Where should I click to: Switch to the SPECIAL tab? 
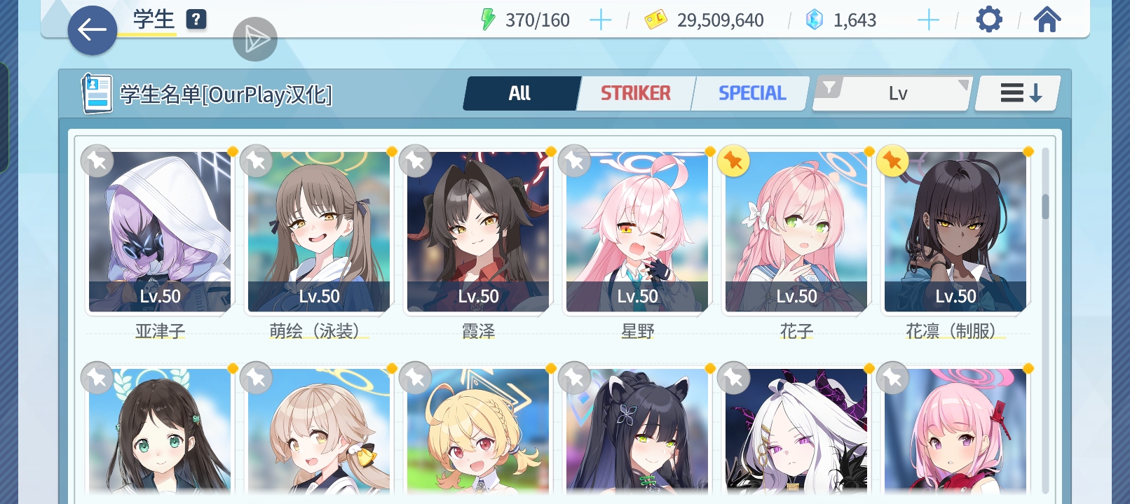click(751, 93)
